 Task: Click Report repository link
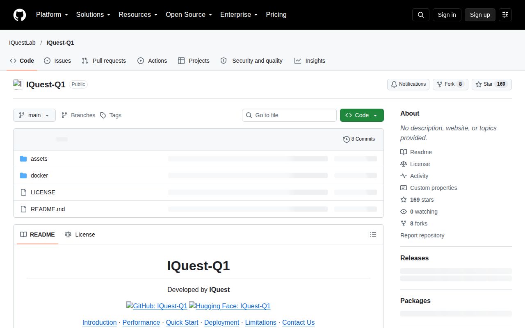422,235
